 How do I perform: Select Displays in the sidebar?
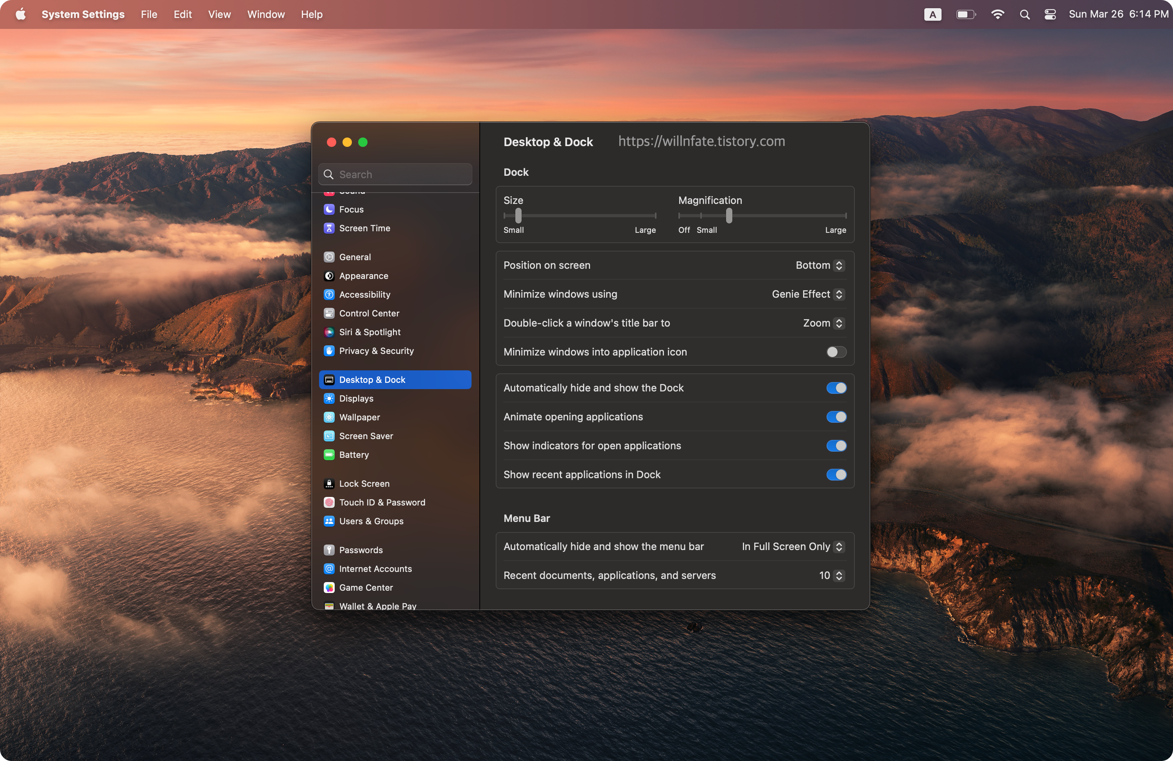point(356,398)
